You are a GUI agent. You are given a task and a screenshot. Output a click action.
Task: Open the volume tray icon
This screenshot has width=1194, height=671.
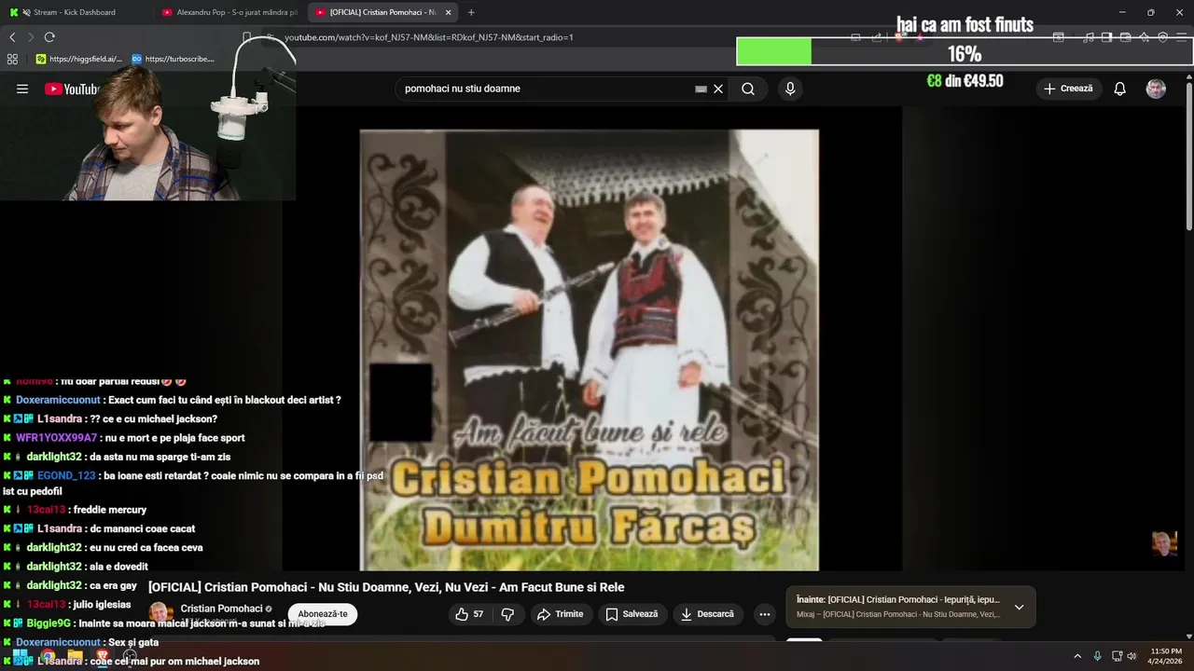tap(1132, 656)
